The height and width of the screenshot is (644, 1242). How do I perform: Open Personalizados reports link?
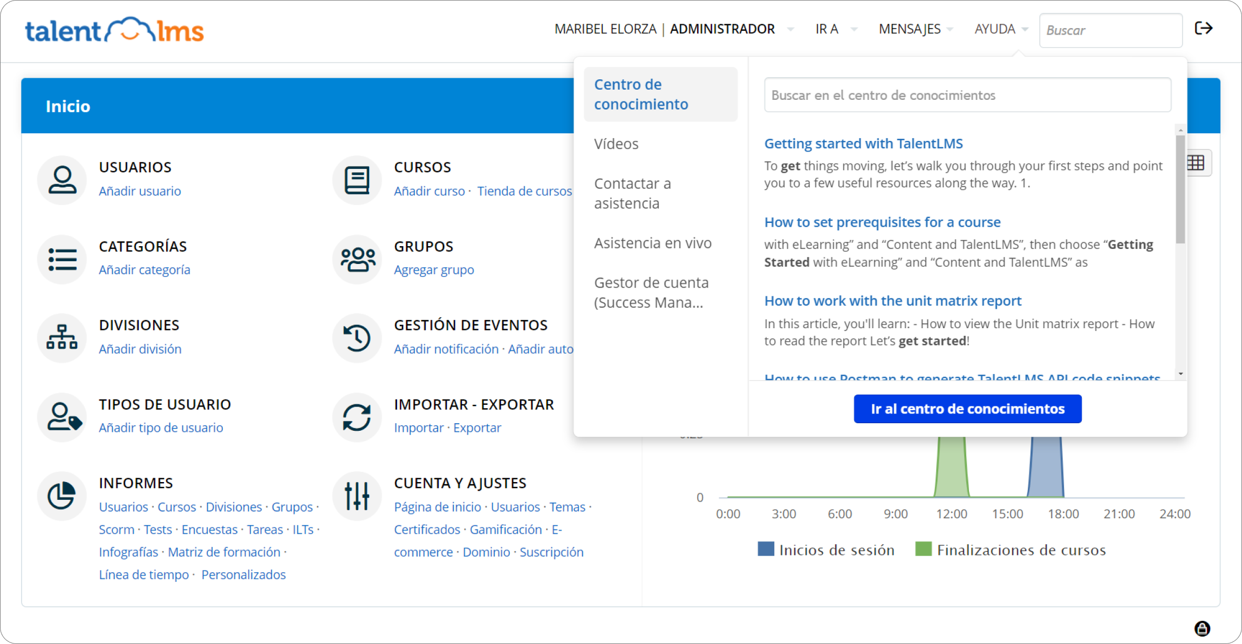click(243, 574)
